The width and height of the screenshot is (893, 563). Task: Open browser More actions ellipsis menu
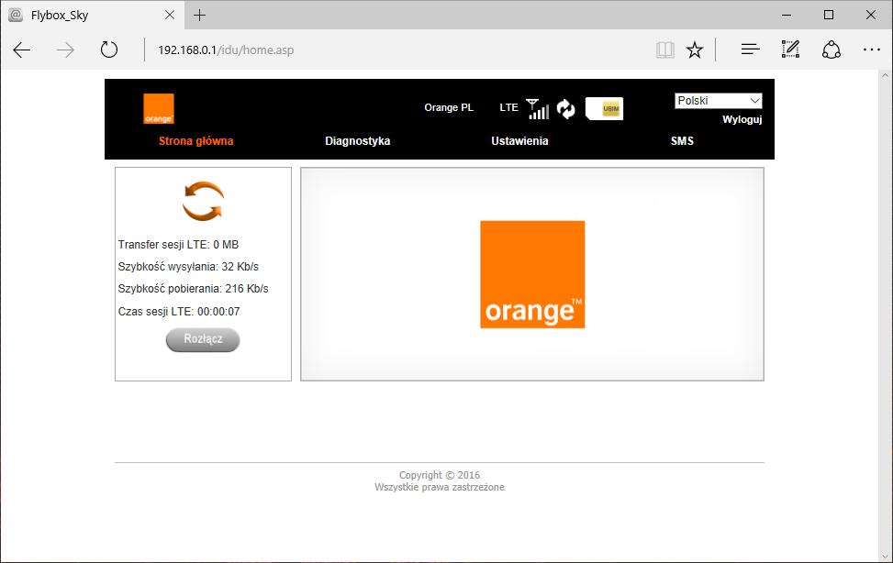(x=871, y=50)
